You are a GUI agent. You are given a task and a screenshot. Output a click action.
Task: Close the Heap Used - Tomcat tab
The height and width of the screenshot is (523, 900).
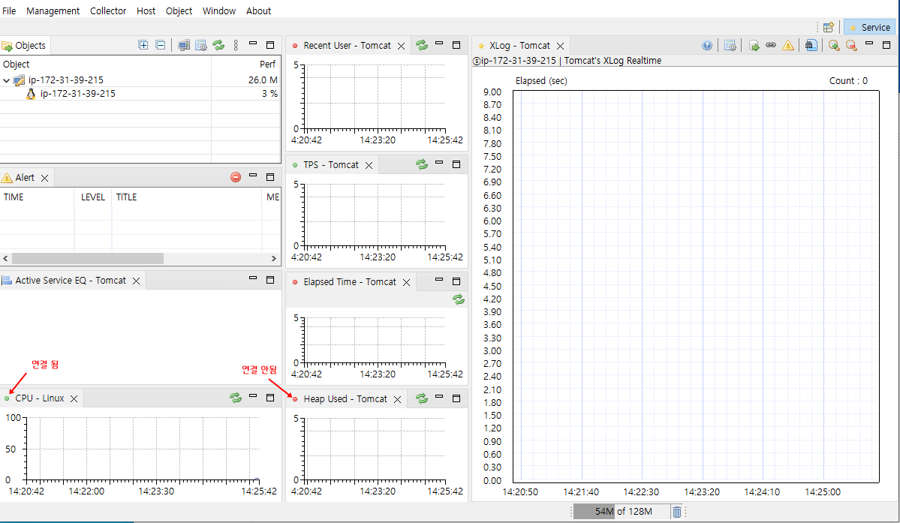click(397, 399)
